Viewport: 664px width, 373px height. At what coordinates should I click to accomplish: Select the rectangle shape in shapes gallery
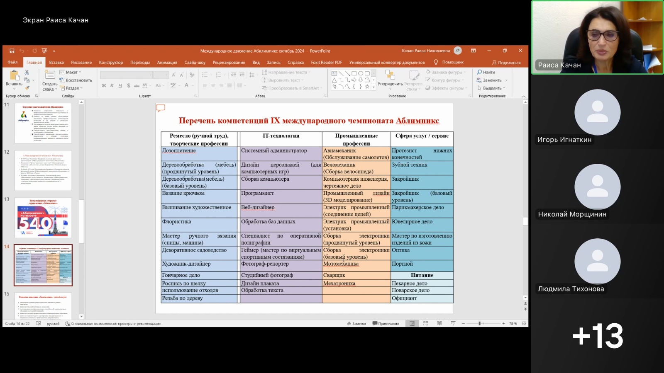coord(354,73)
